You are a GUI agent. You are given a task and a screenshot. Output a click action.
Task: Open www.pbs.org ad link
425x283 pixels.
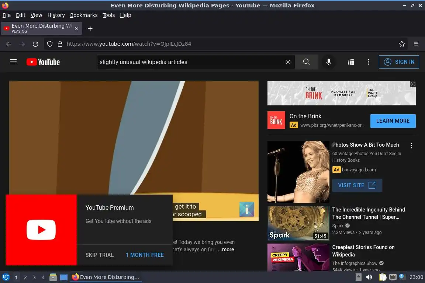pyautogui.click(x=332, y=125)
